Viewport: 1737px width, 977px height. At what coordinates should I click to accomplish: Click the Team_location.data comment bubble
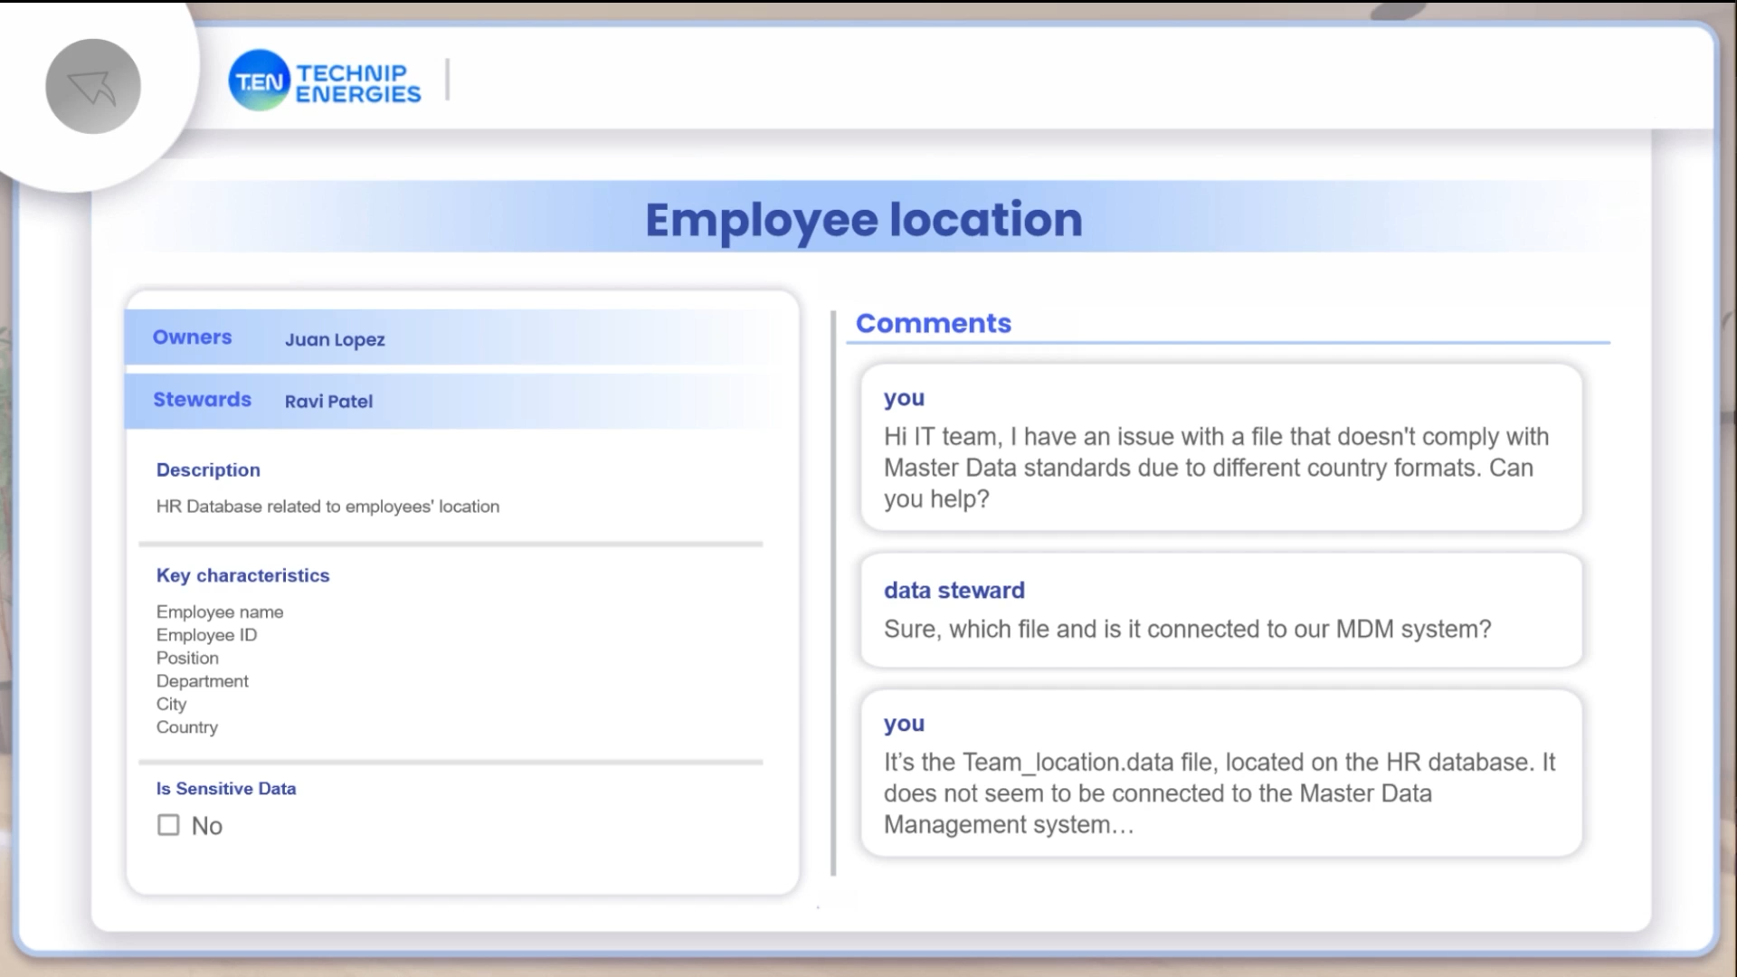(1220, 774)
